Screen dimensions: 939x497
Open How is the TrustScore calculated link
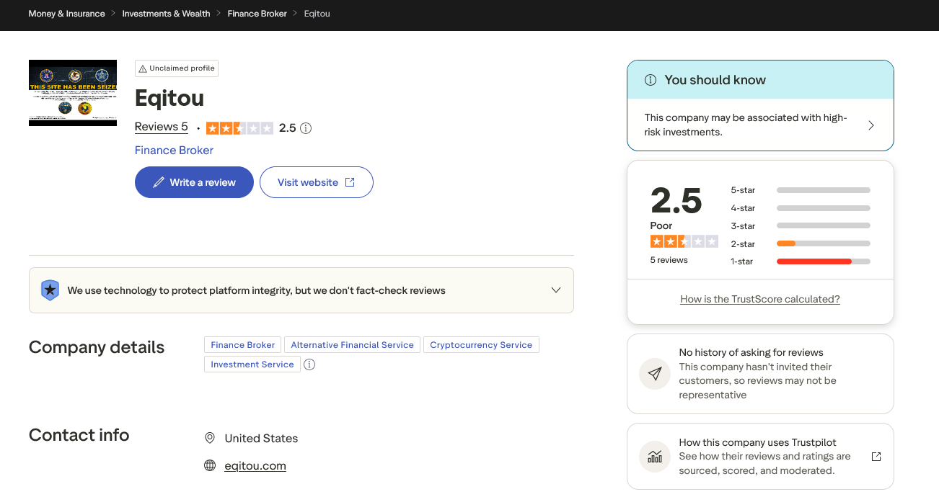tap(760, 299)
